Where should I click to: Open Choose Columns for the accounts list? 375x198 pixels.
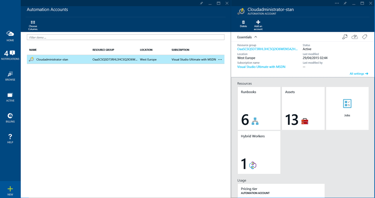(x=33, y=25)
